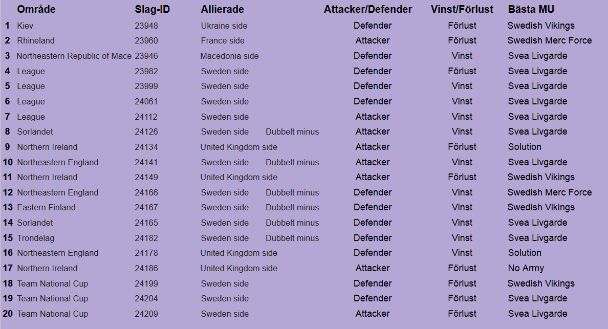Click Macedonia side text
This screenshot has width=608, height=329.
coord(229,56)
